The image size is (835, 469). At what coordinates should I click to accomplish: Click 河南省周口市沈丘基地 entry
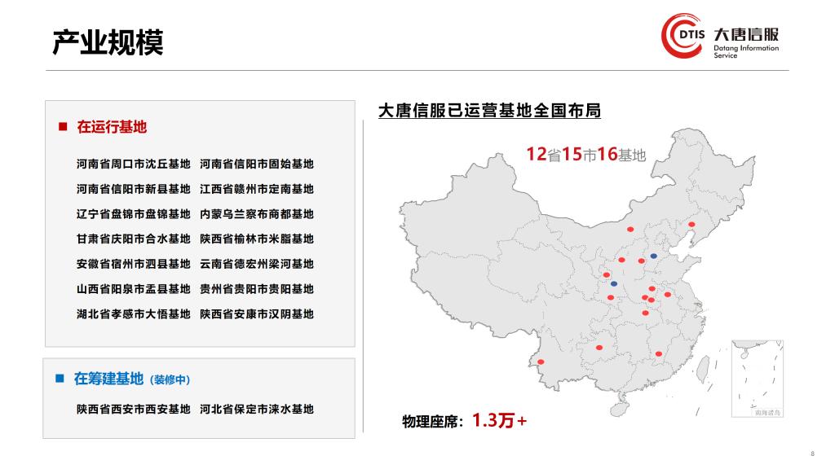[x=133, y=164]
